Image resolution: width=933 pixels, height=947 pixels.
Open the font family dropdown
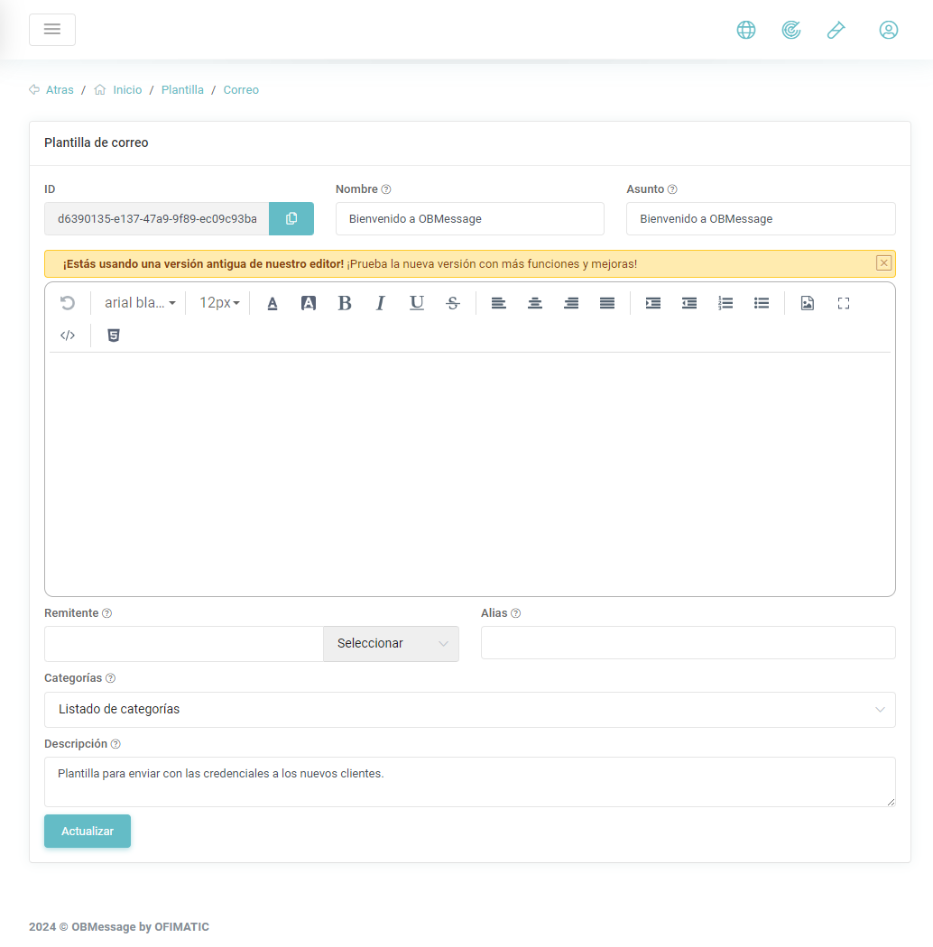139,303
